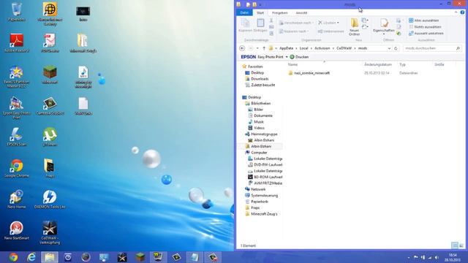This screenshot has width=468, height=263.
Task: Open the PDFCreator desktop shortcut
Action: (50, 43)
